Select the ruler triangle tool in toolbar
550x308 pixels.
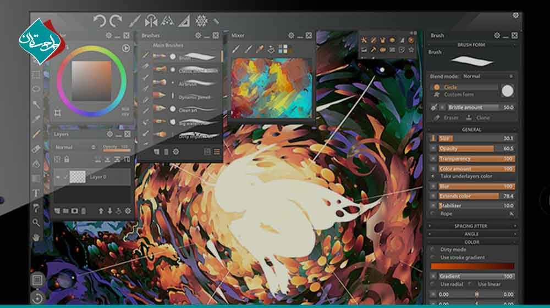tap(184, 21)
